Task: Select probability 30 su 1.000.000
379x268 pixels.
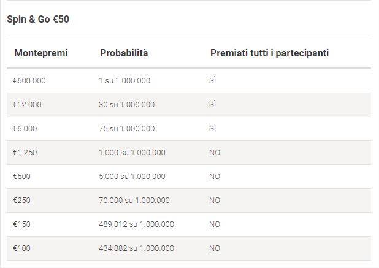Action: [127, 105]
